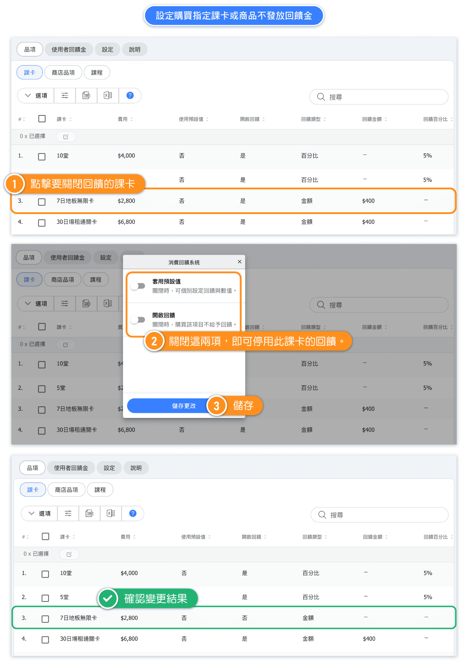This screenshot has height=665, width=468.
Task: Open the blue help icon in top toolbar
Action: point(130,96)
